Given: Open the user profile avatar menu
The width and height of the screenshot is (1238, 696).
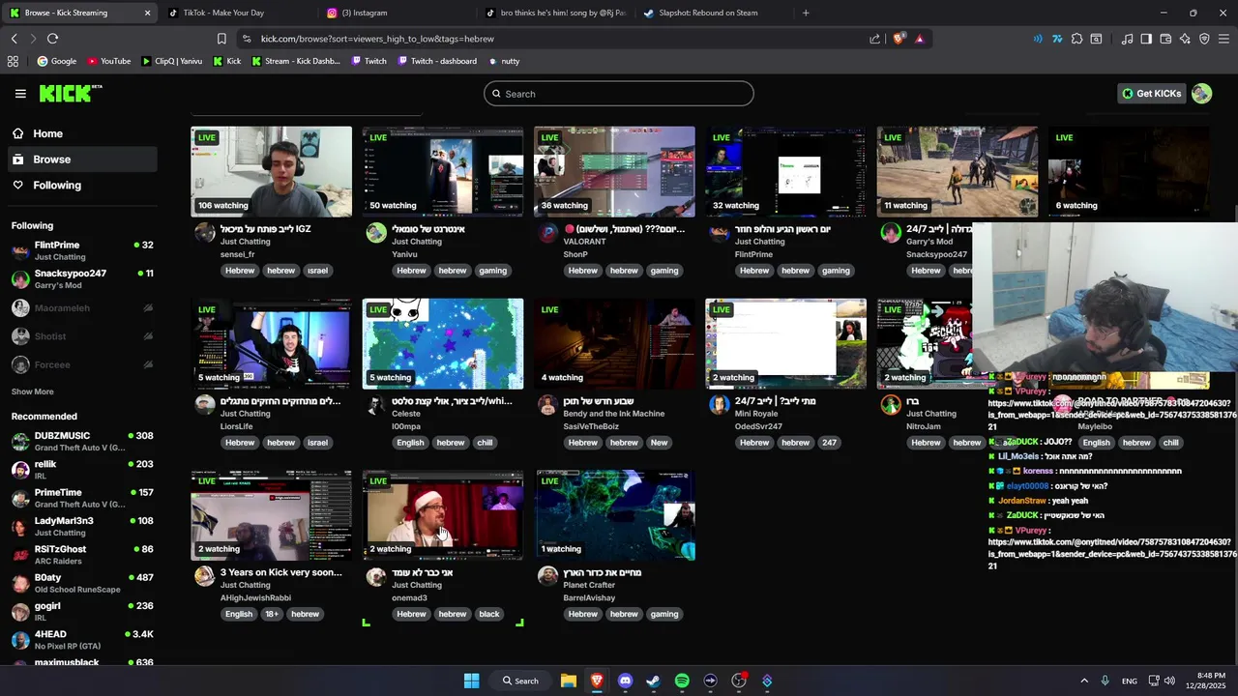Looking at the screenshot, I should (x=1201, y=94).
